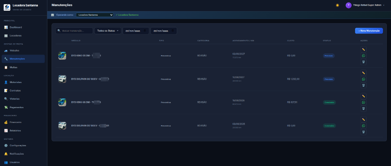The width and height of the screenshot is (391, 166).
Task: Open Financeiro section
Action: [x=23, y=122]
